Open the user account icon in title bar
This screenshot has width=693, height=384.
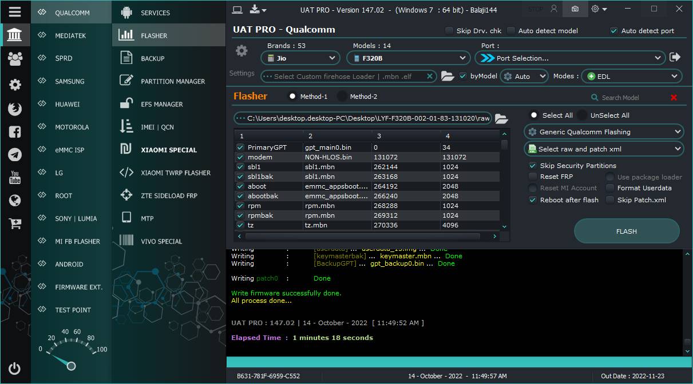(553, 9)
